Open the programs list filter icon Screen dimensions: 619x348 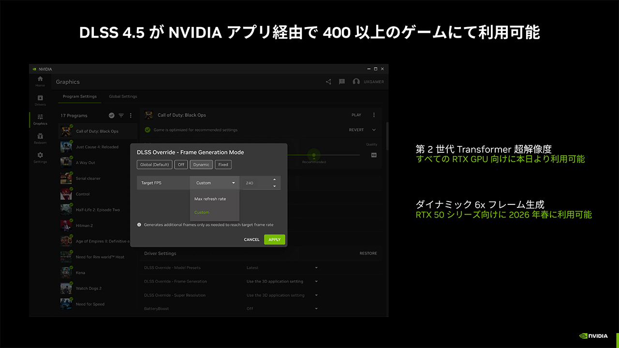121,116
